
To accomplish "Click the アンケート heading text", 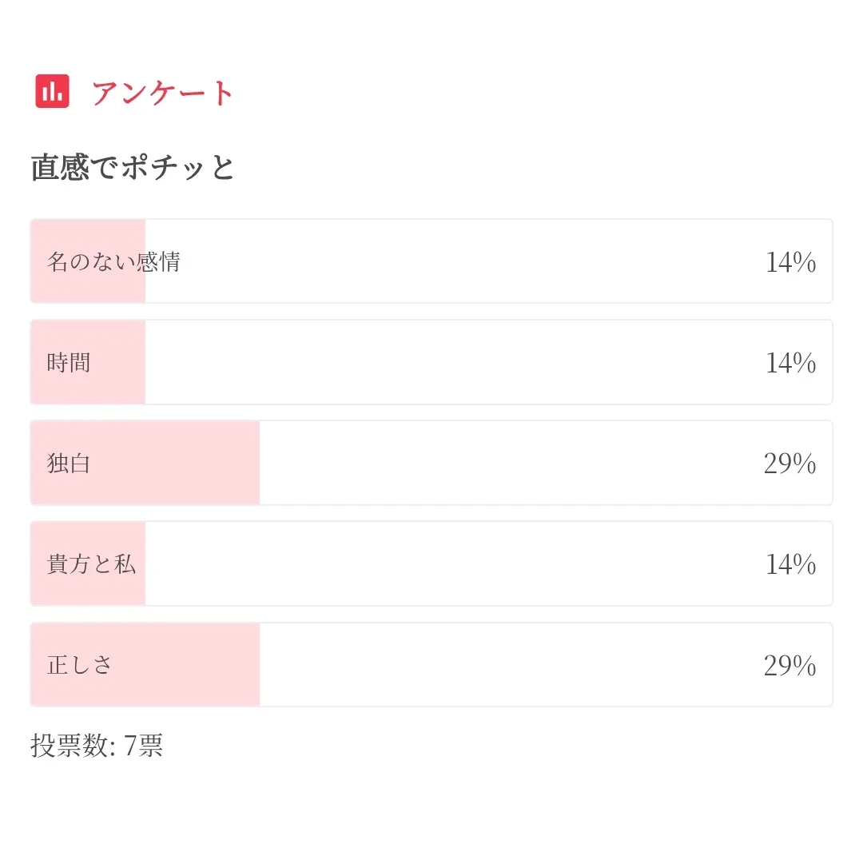I will tap(162, 93).
